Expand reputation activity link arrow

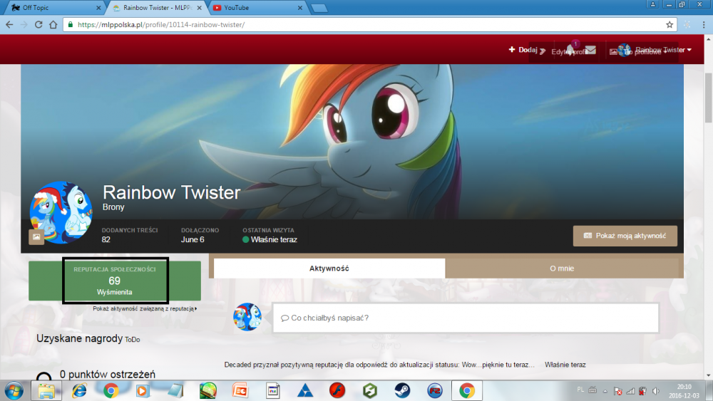[x=195, y=309]
